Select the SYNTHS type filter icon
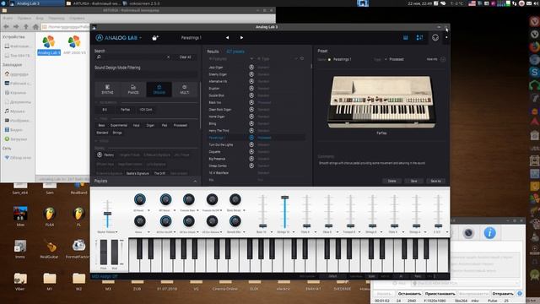Viewport: 540px width, 304px height. click(107, 90)
